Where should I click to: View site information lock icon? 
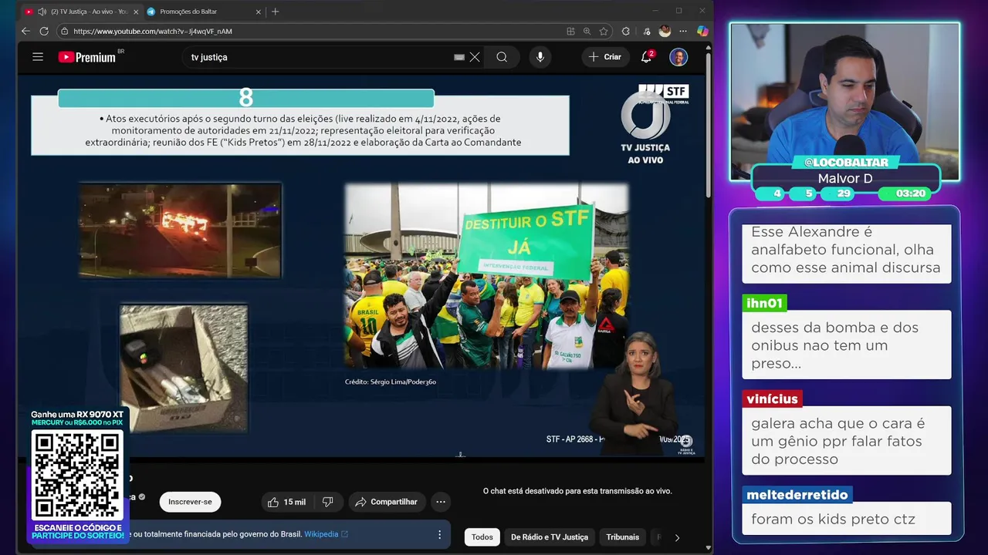pos(65,32)
